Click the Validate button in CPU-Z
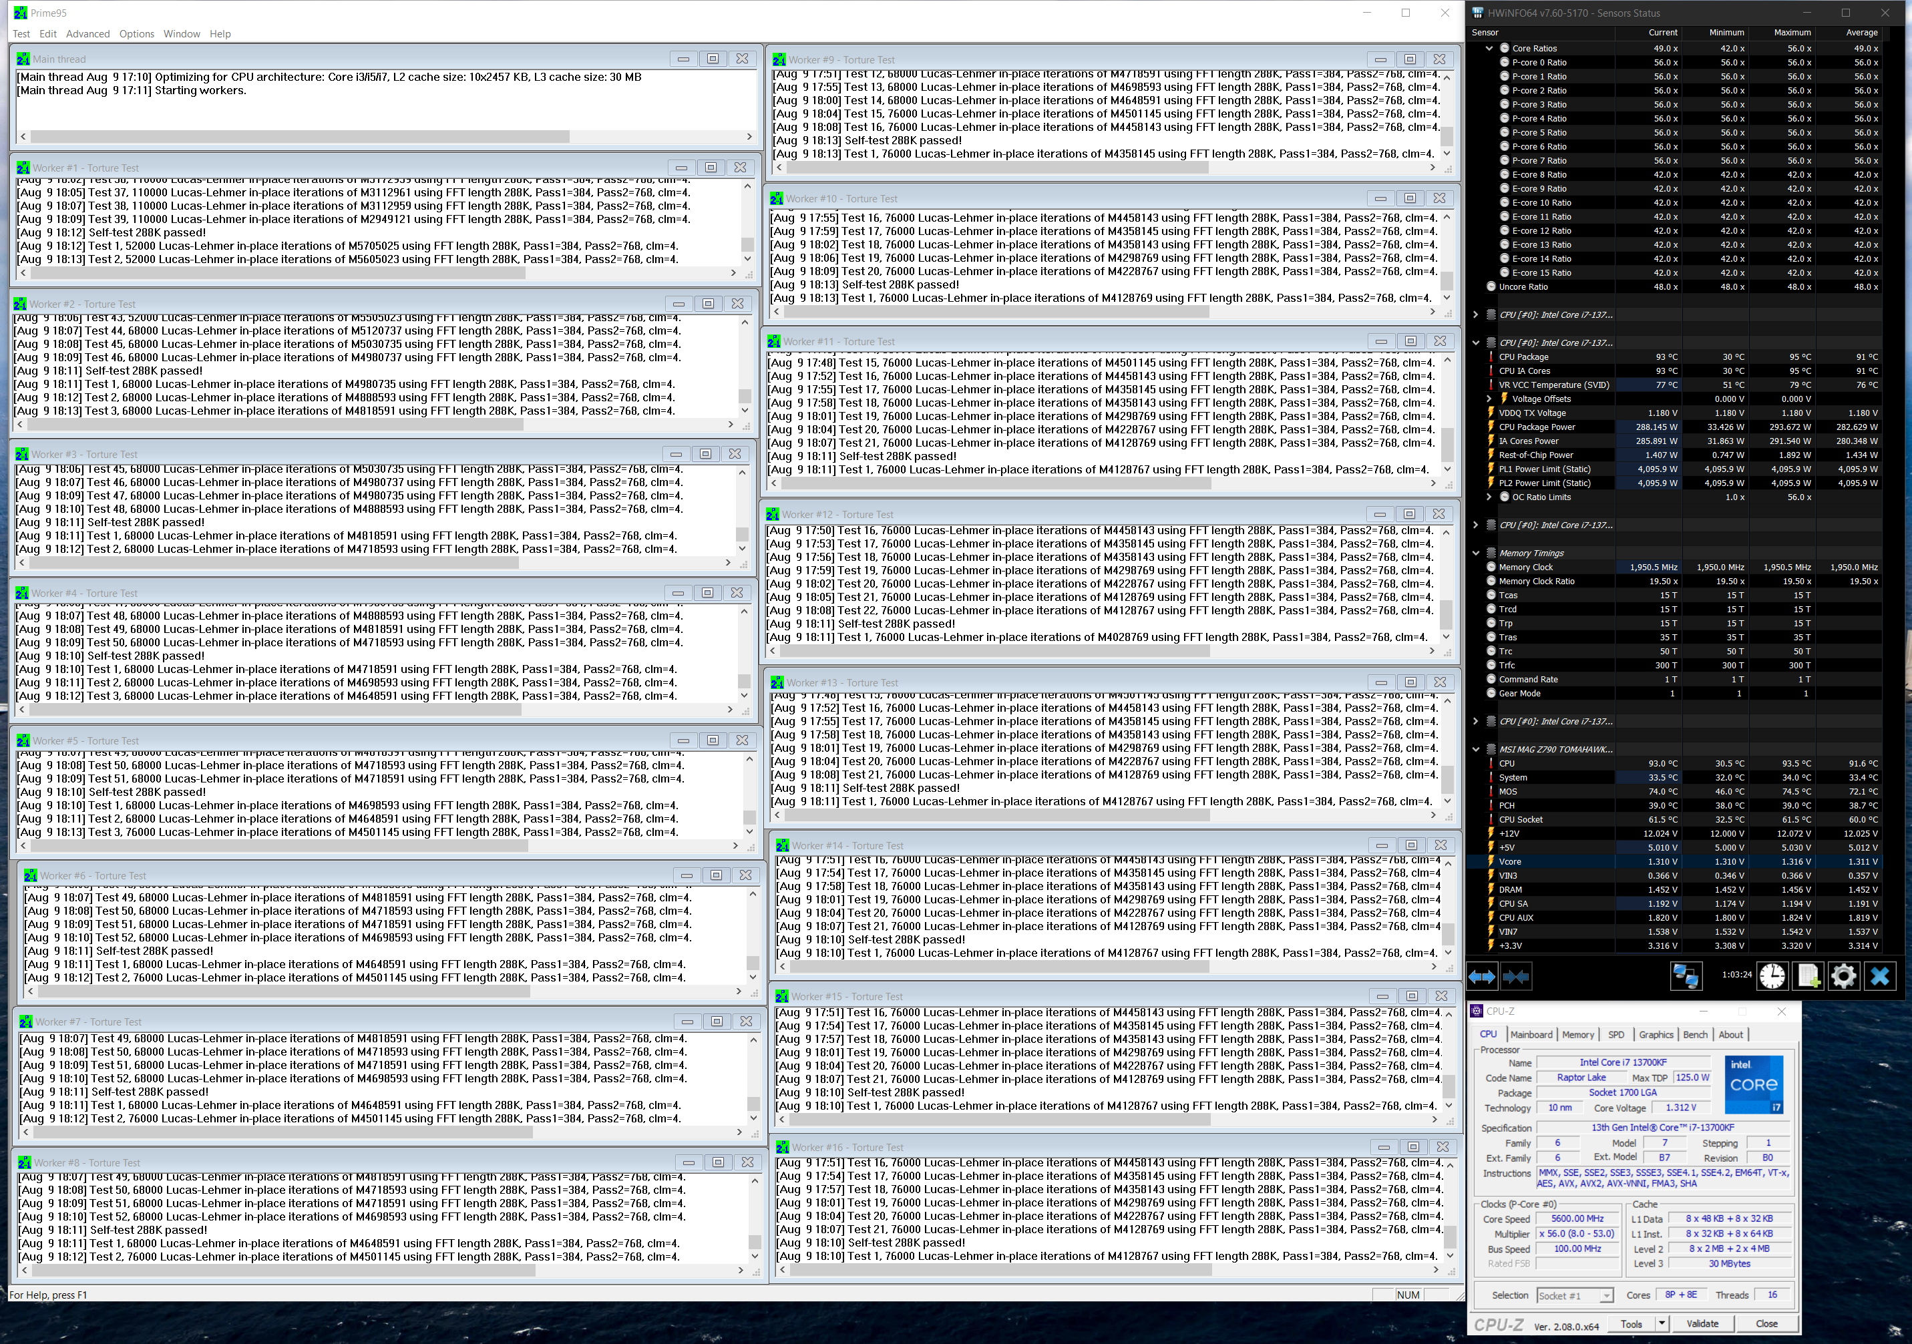 point(1703,1323)
